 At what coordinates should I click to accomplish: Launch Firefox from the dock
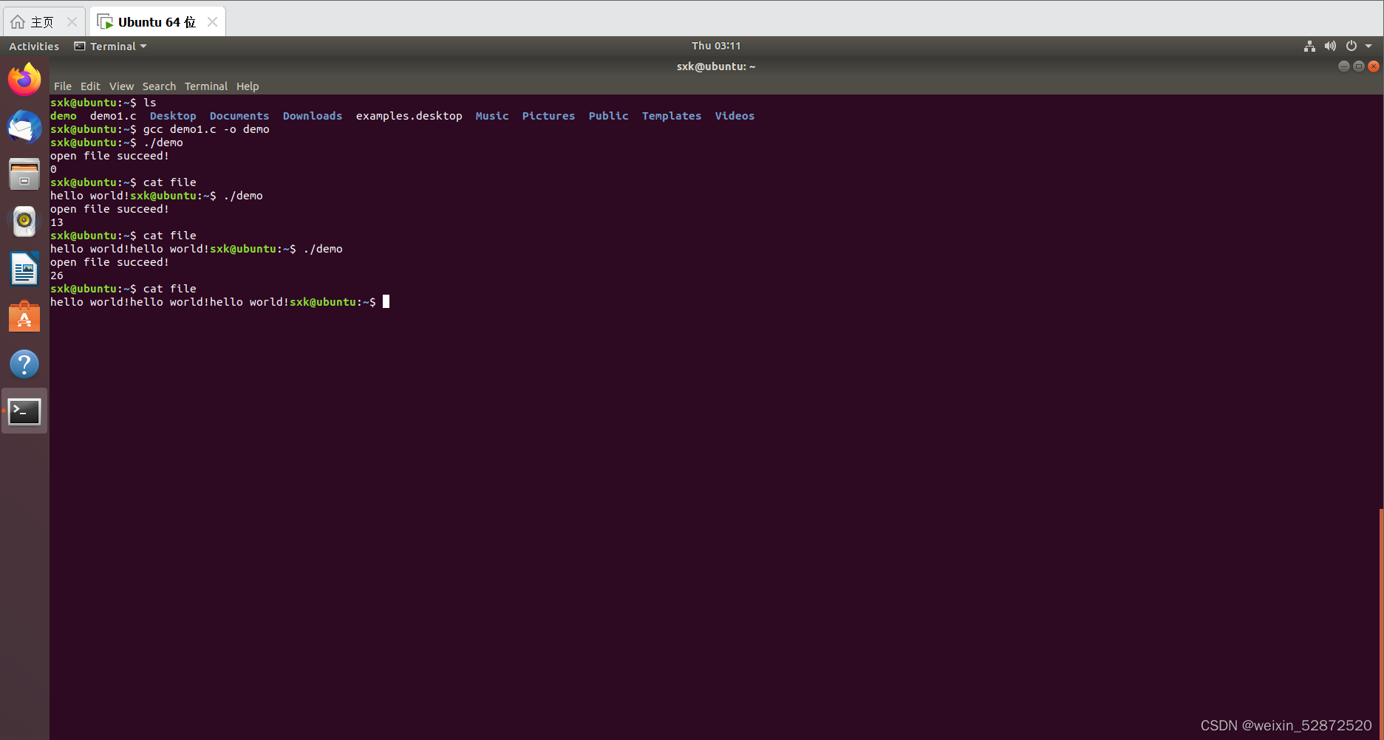(24, 78)
